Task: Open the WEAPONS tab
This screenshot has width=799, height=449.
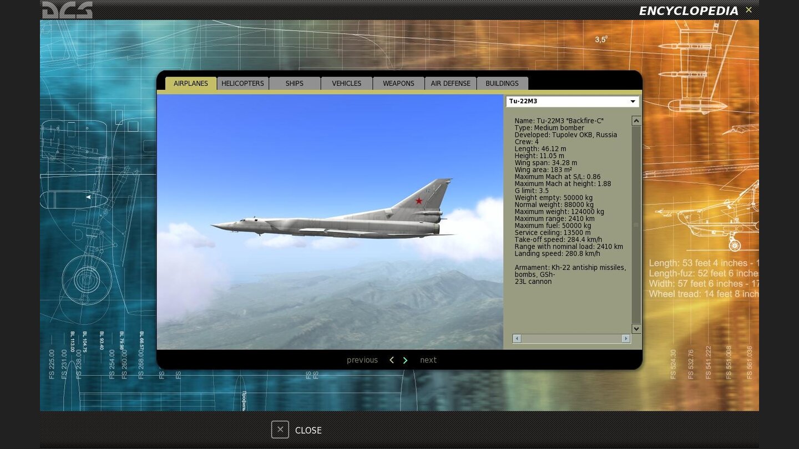Action: (x=398, y=83)
